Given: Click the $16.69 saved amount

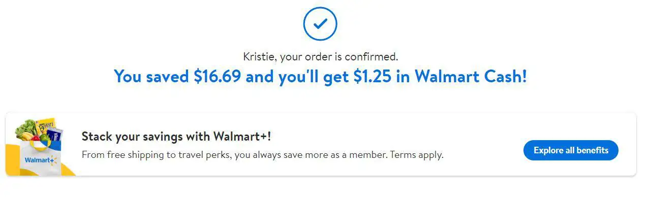Looking at the screenshot, I should (218, 76).
